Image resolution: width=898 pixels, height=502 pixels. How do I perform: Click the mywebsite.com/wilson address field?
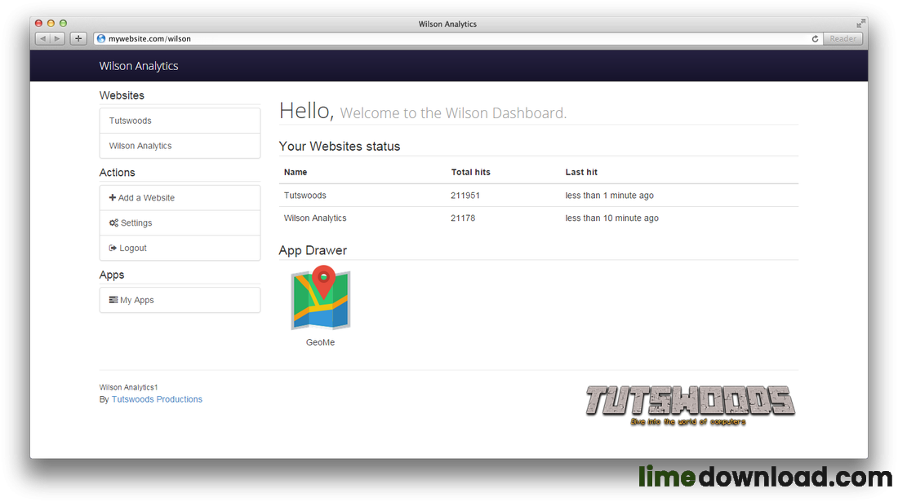[x=458, y=38]
